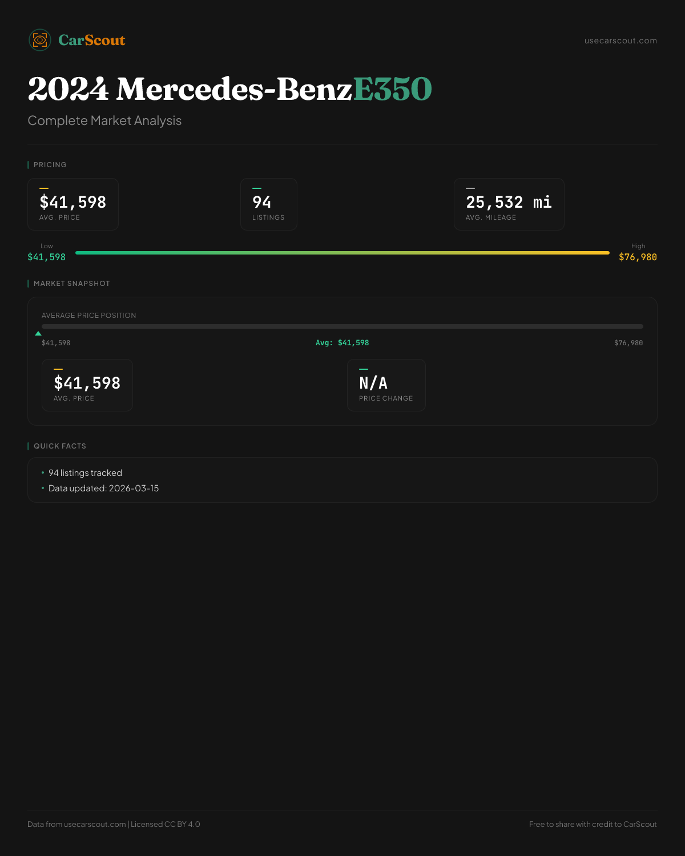The image size is (685, 856).
Task: Click the low price $41,598 label
Action: (47, 257)
